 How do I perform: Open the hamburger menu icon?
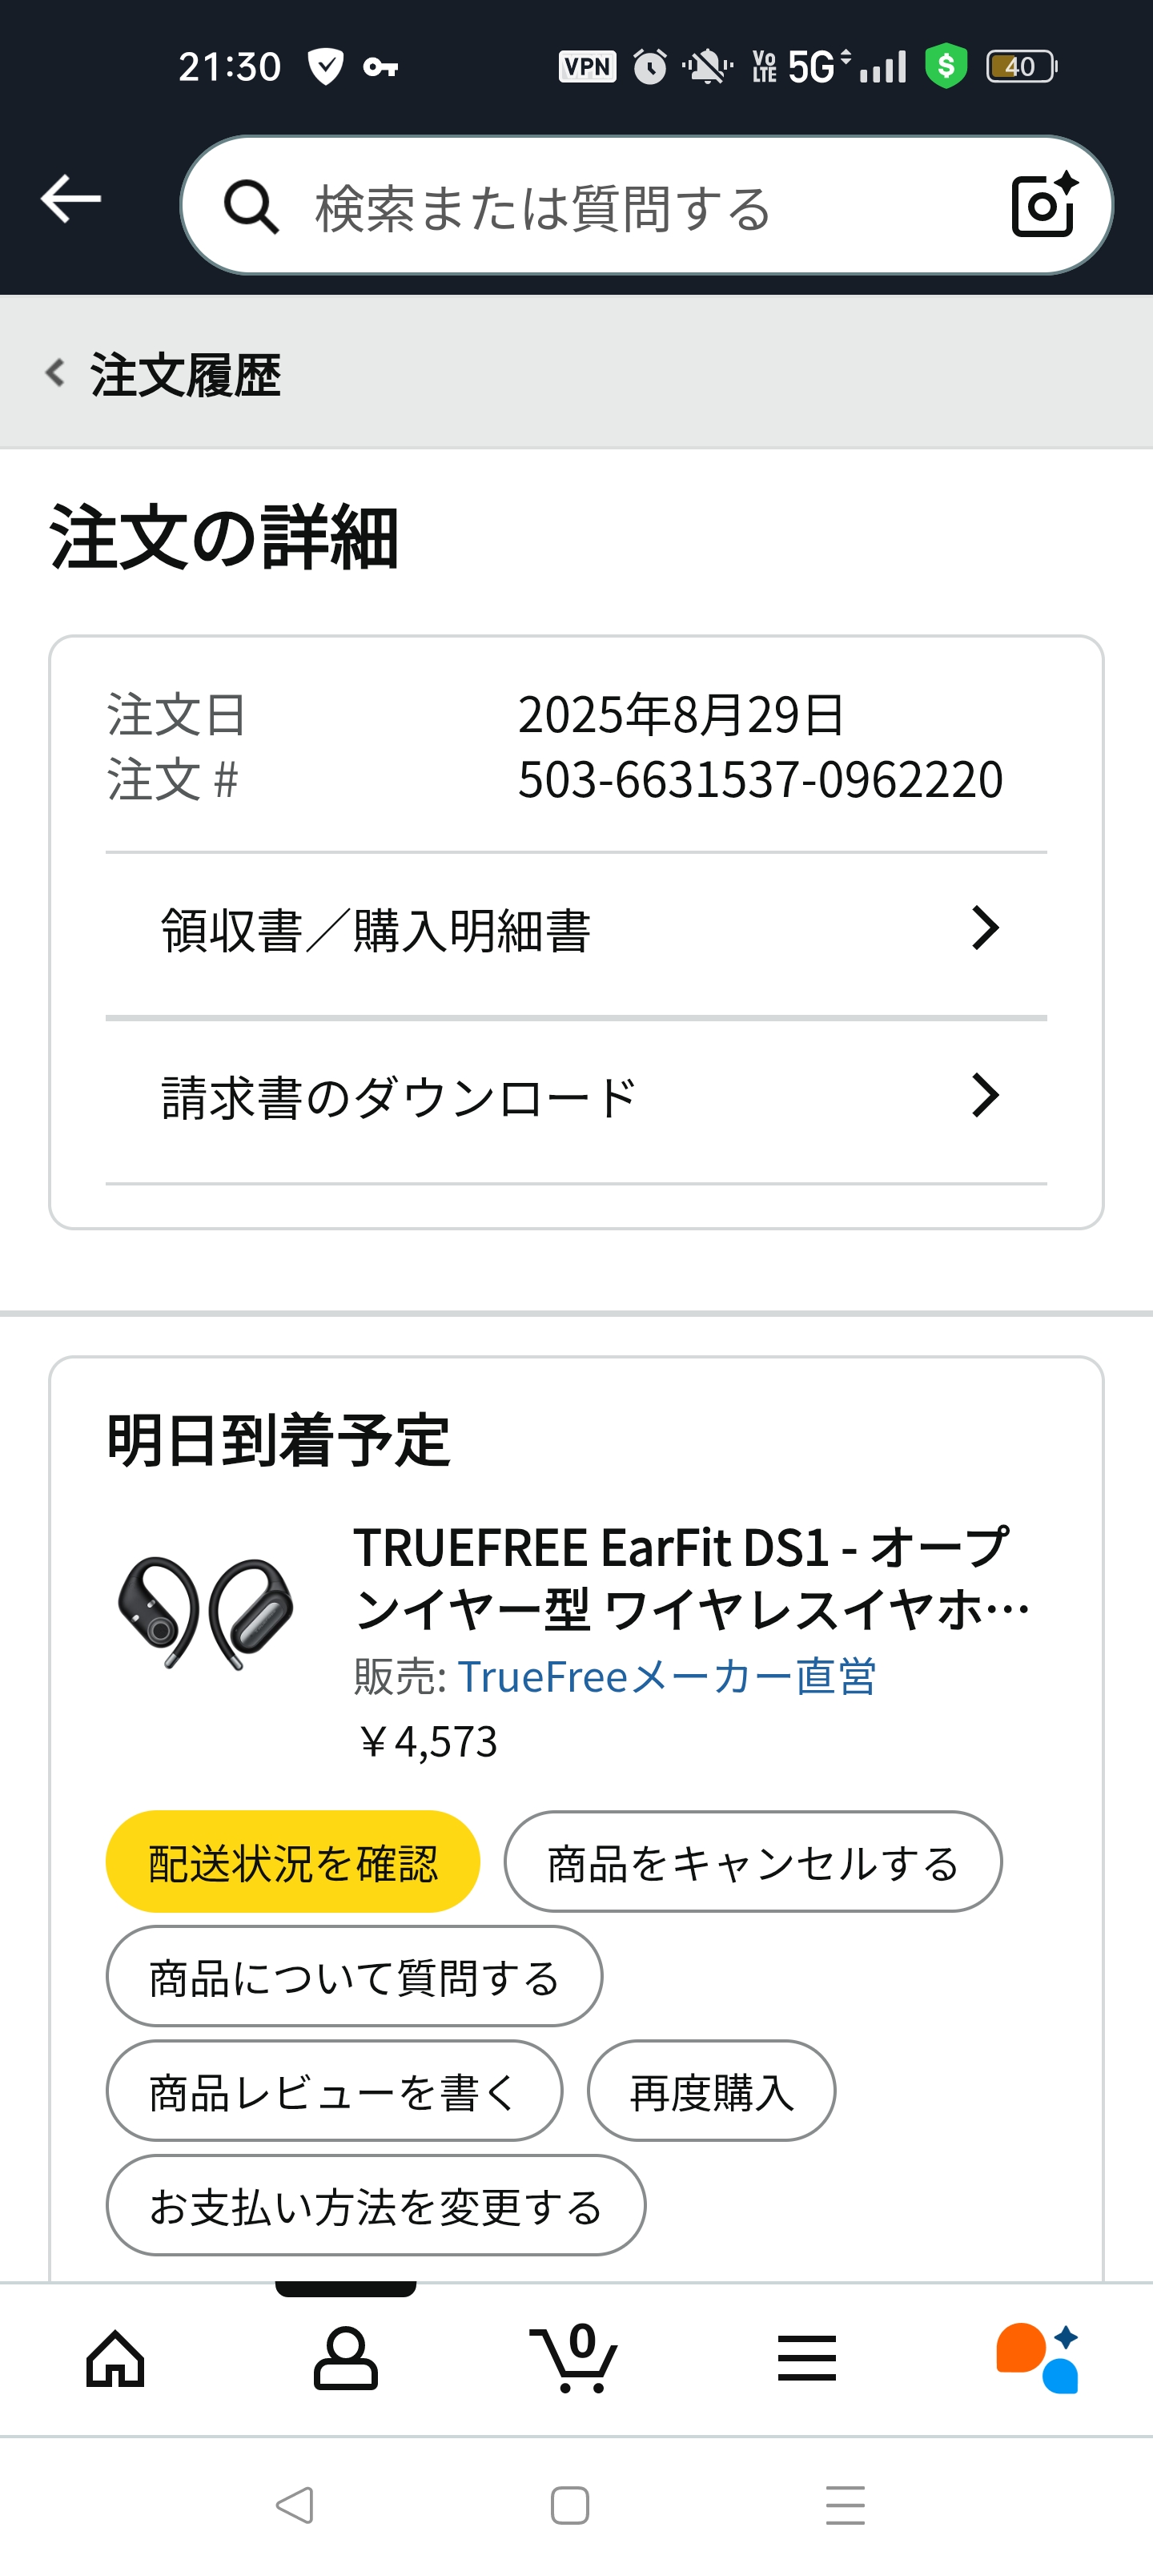click(806, 2359)
